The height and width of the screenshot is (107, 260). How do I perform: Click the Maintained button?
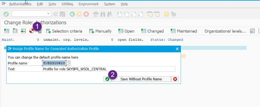(x=184, y=31)
